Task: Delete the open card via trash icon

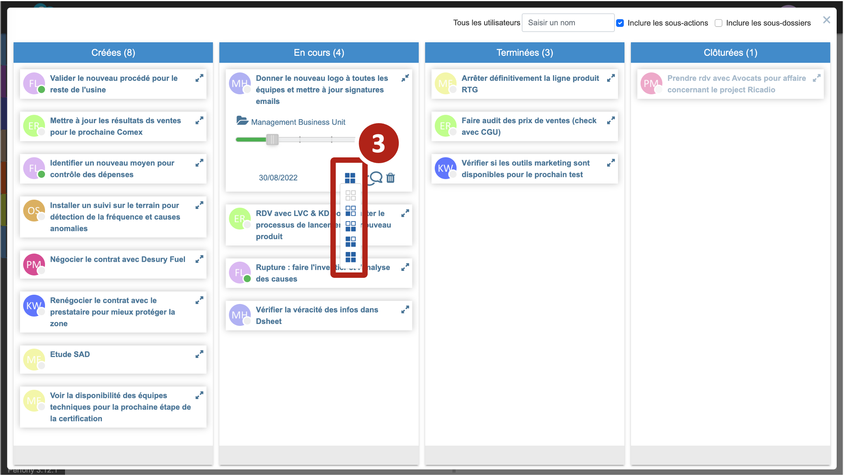Action: click(390, 178)
